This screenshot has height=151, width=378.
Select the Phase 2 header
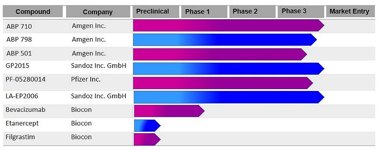[252, 12]
